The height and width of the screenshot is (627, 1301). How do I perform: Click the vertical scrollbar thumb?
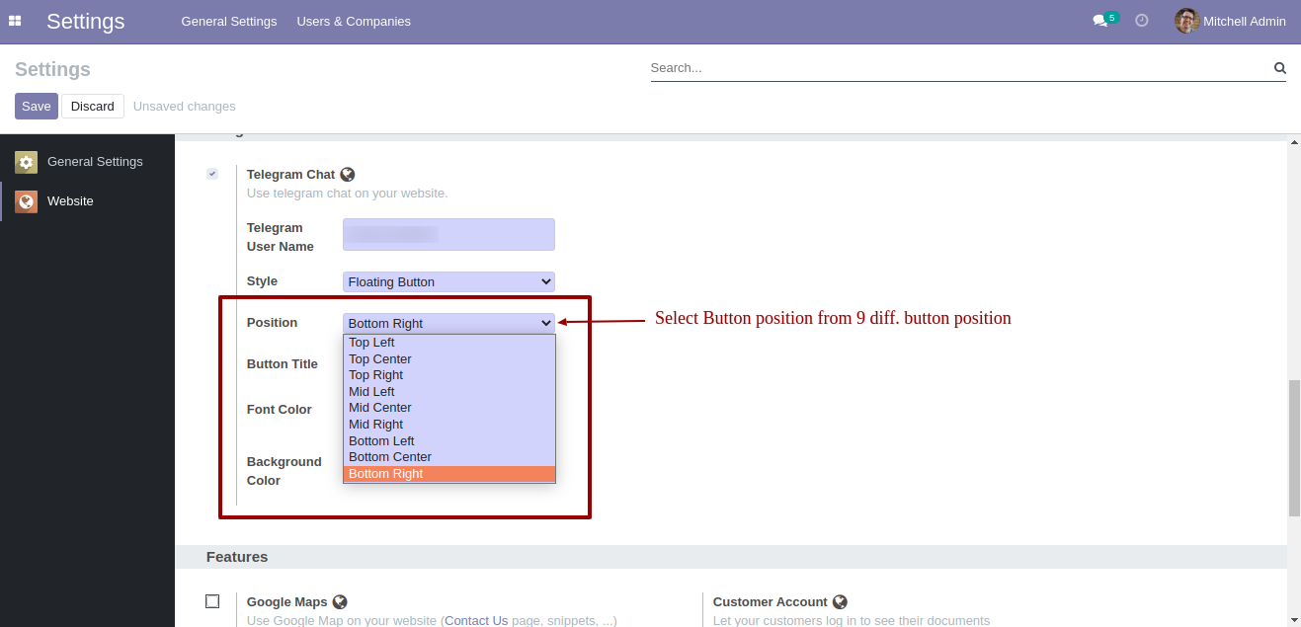[x=1294, y=448]
